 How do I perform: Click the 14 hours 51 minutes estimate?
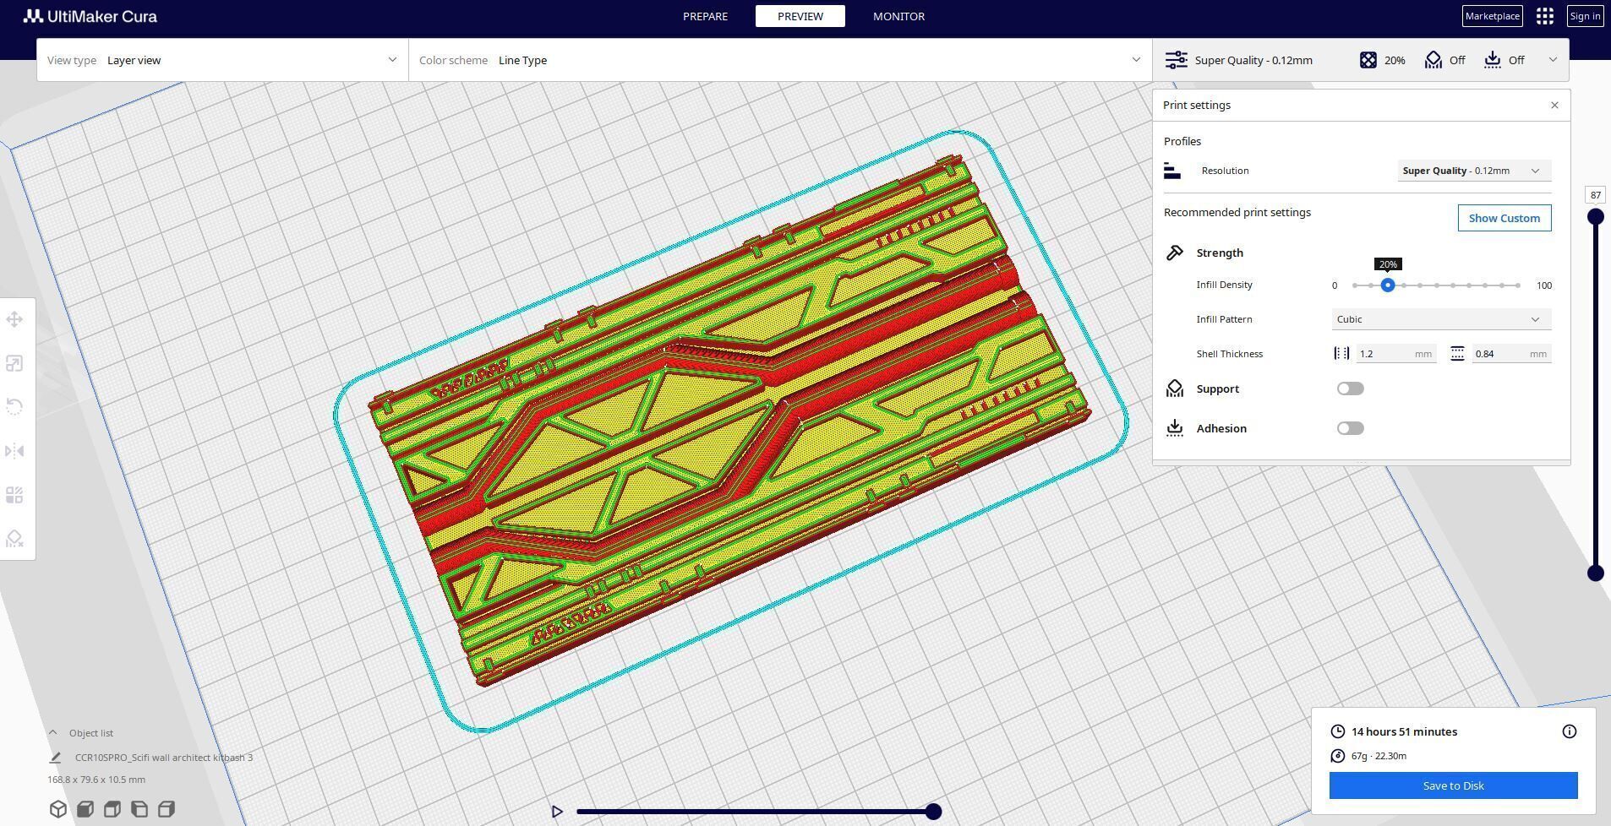[x=1404, y=731]
